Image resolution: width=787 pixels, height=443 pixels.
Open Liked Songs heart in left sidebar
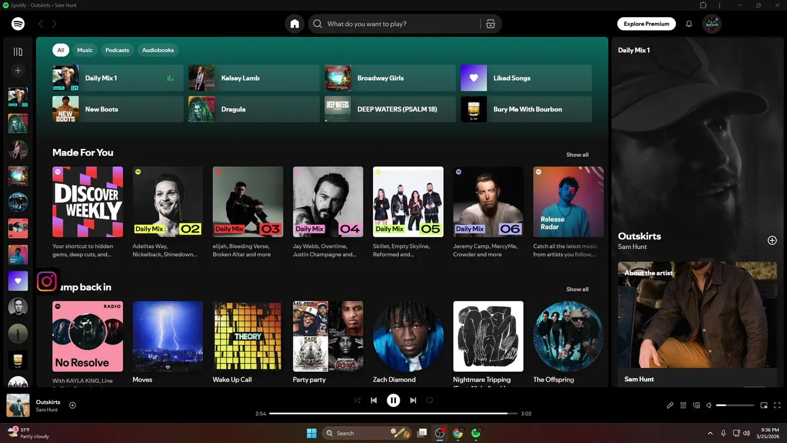click(18, 281)
